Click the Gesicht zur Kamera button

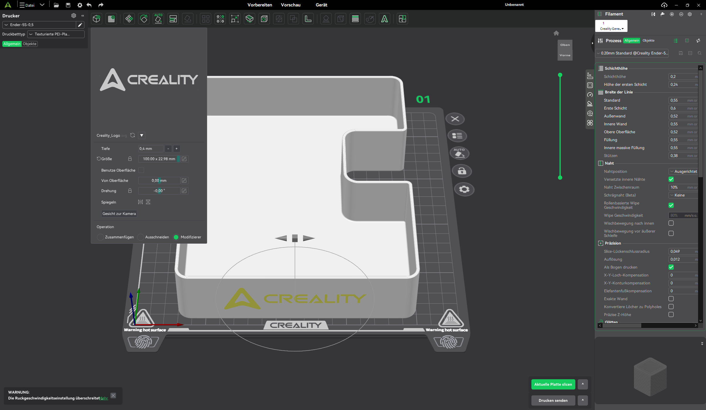click(x=119, y=213)
